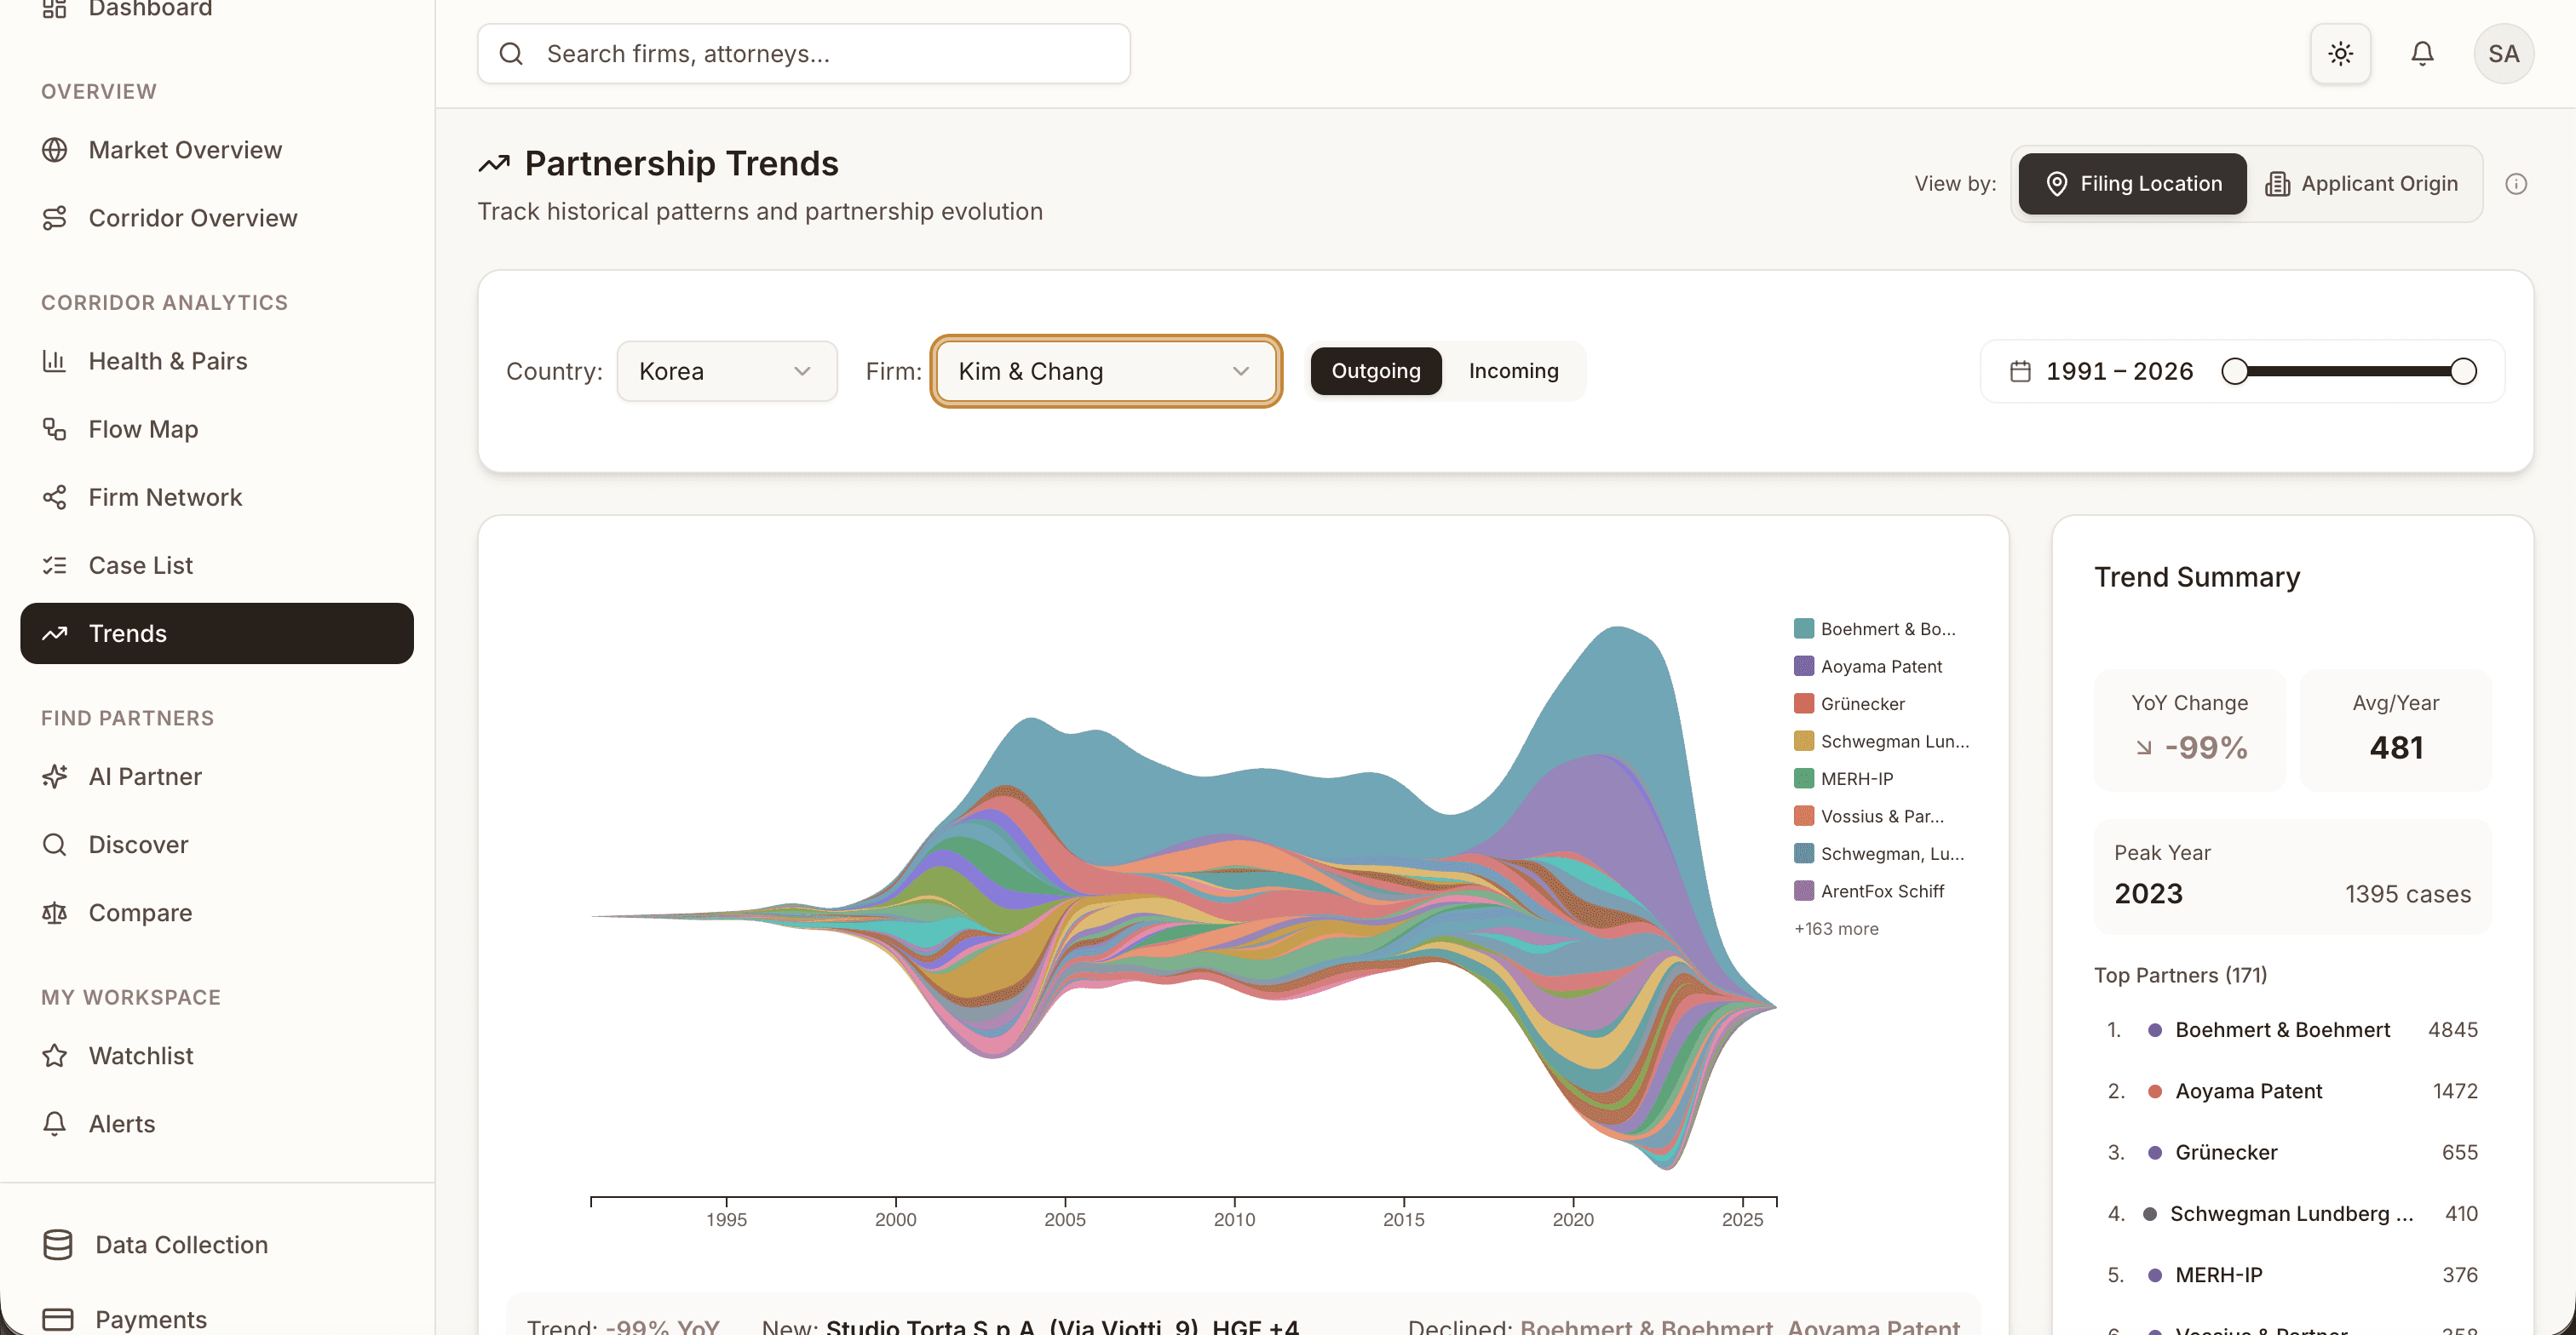Image resolution: width=2576 pixels, height=1335 pixels.
Task: Open the AI Partner page
Action: [145, 776]
